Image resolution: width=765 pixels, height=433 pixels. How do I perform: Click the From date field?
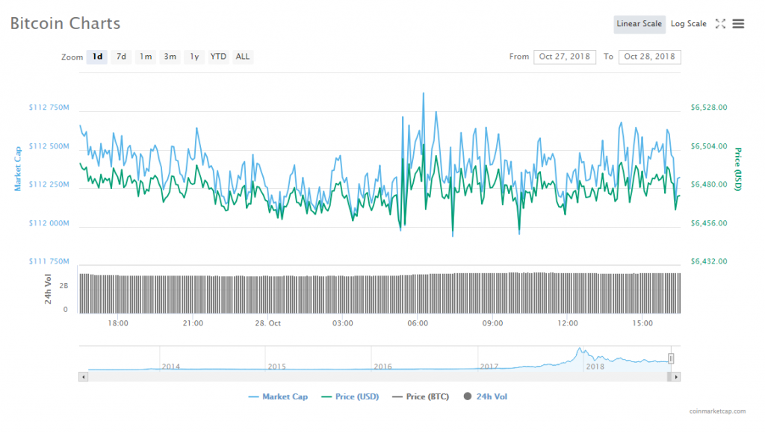click(564, 57)
